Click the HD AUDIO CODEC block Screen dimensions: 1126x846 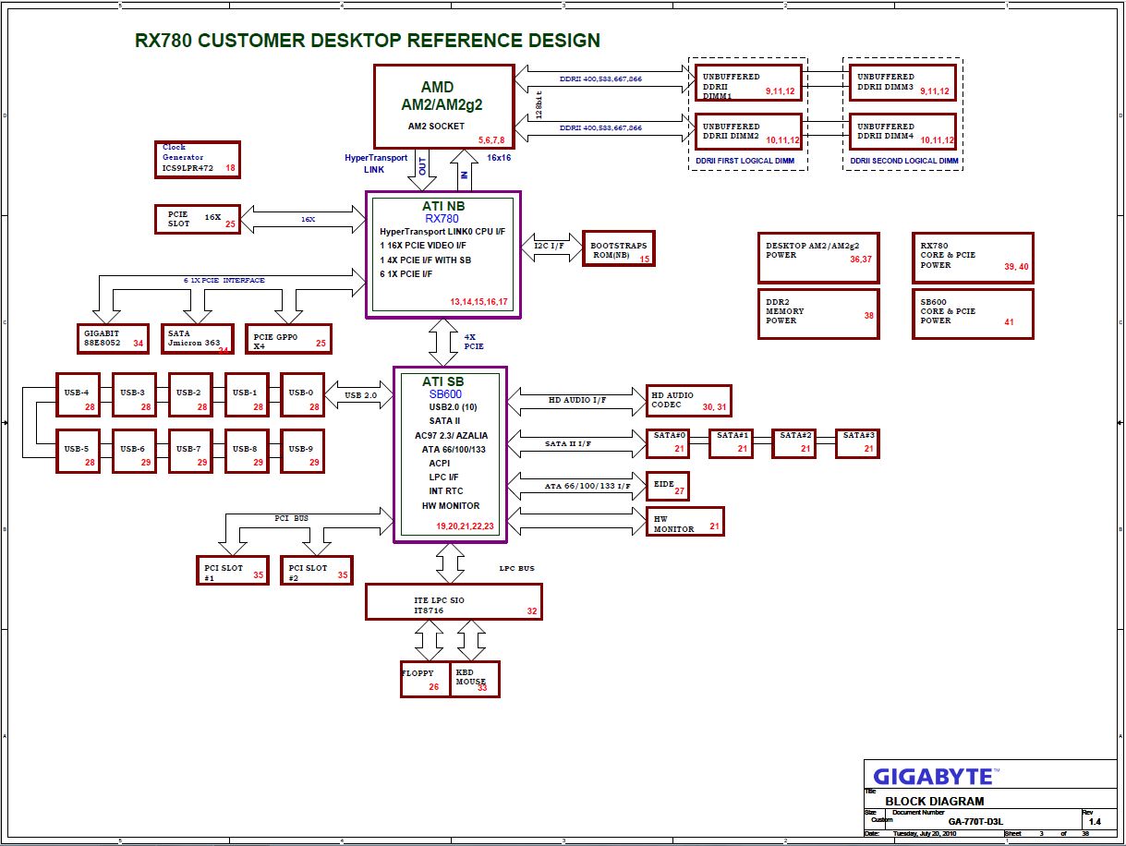click(689, 400)
